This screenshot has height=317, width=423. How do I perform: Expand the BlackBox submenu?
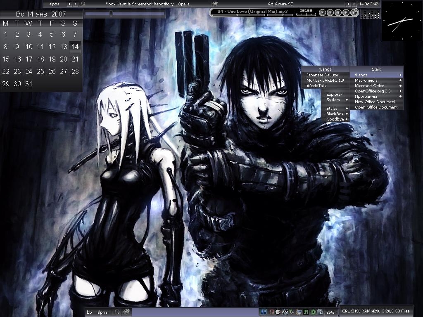[335, 114]
